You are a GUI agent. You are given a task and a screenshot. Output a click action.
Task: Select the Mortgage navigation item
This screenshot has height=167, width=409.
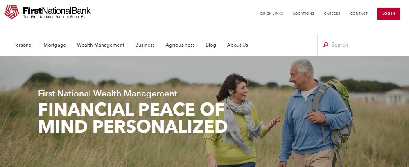point(55,45)
